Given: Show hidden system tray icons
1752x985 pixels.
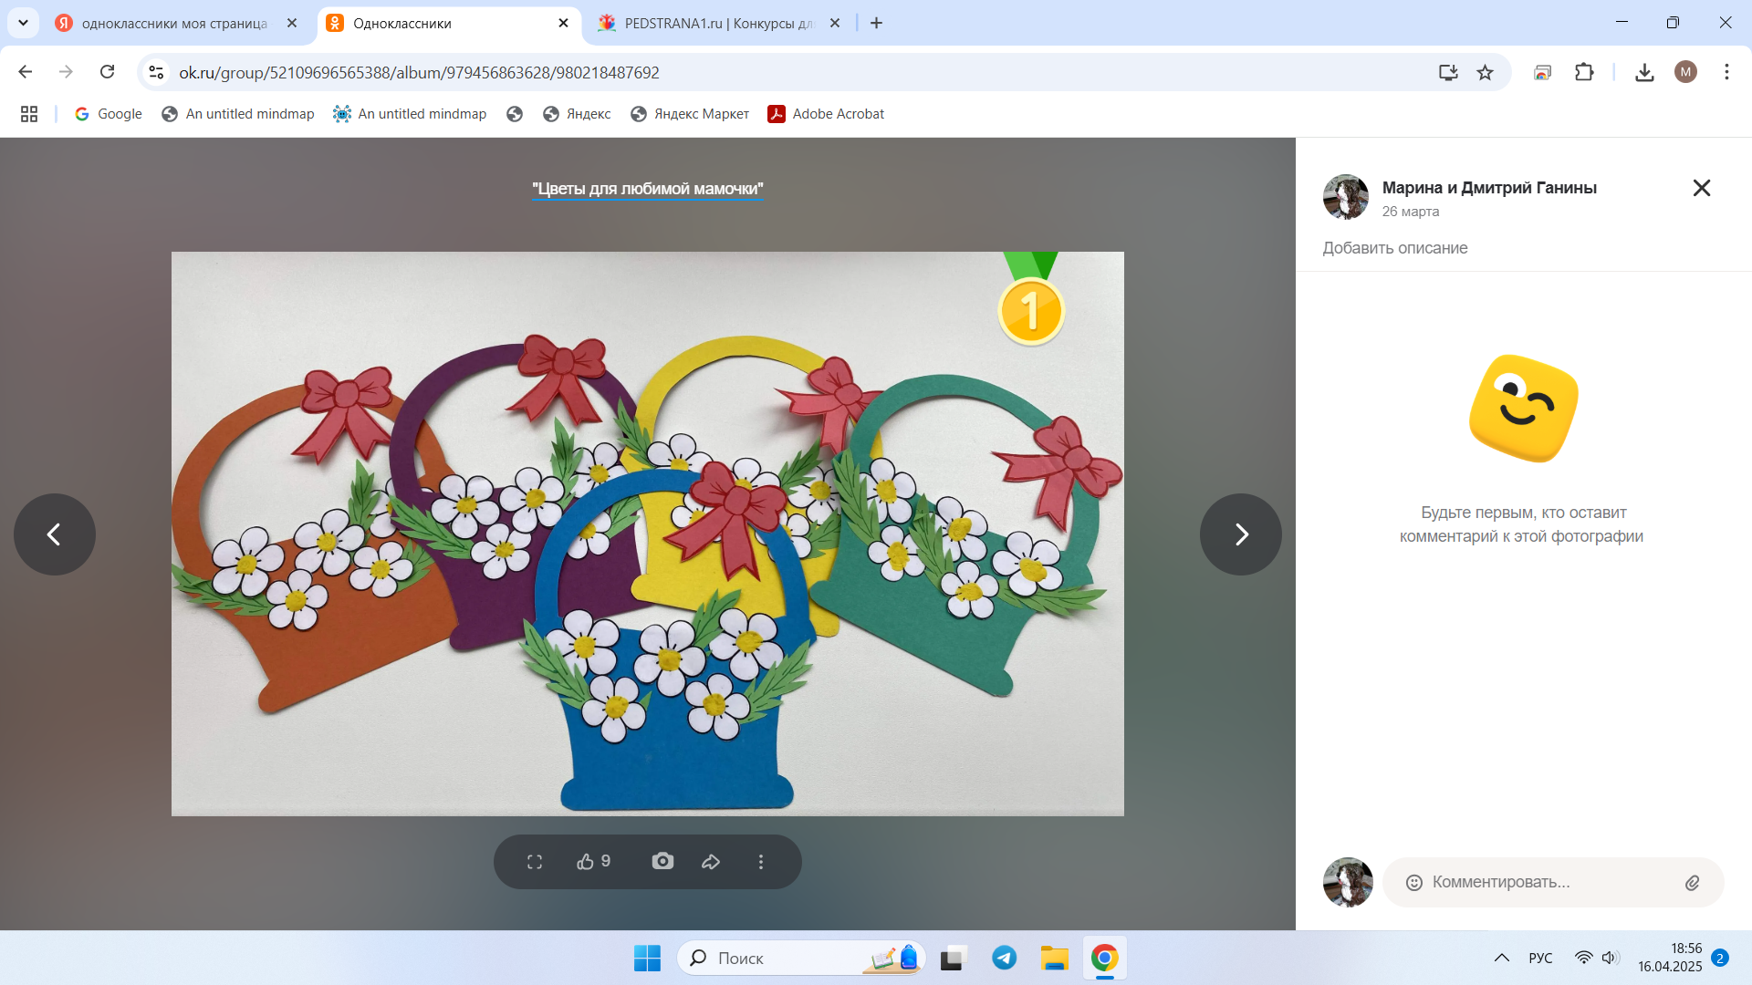Looking at the screenshot, I should (x=1501, y=958).
